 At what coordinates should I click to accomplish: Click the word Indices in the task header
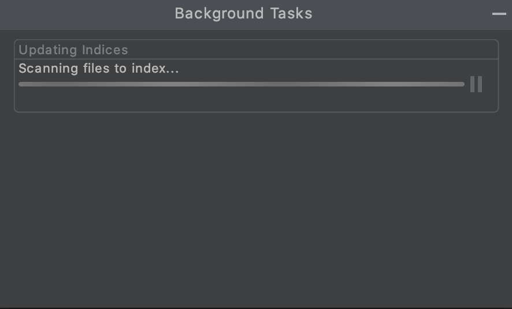tap(105, 50)
